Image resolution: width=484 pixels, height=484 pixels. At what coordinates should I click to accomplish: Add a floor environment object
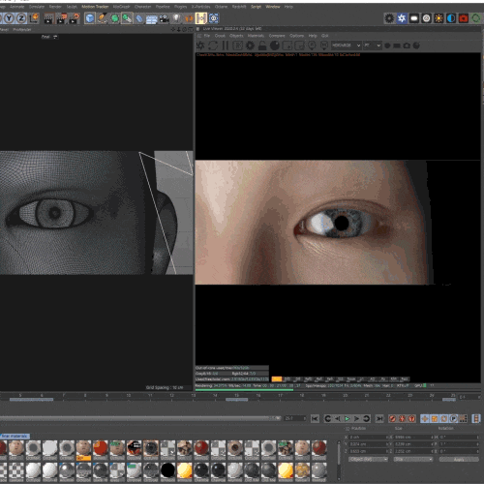click(x=151, y=19)
